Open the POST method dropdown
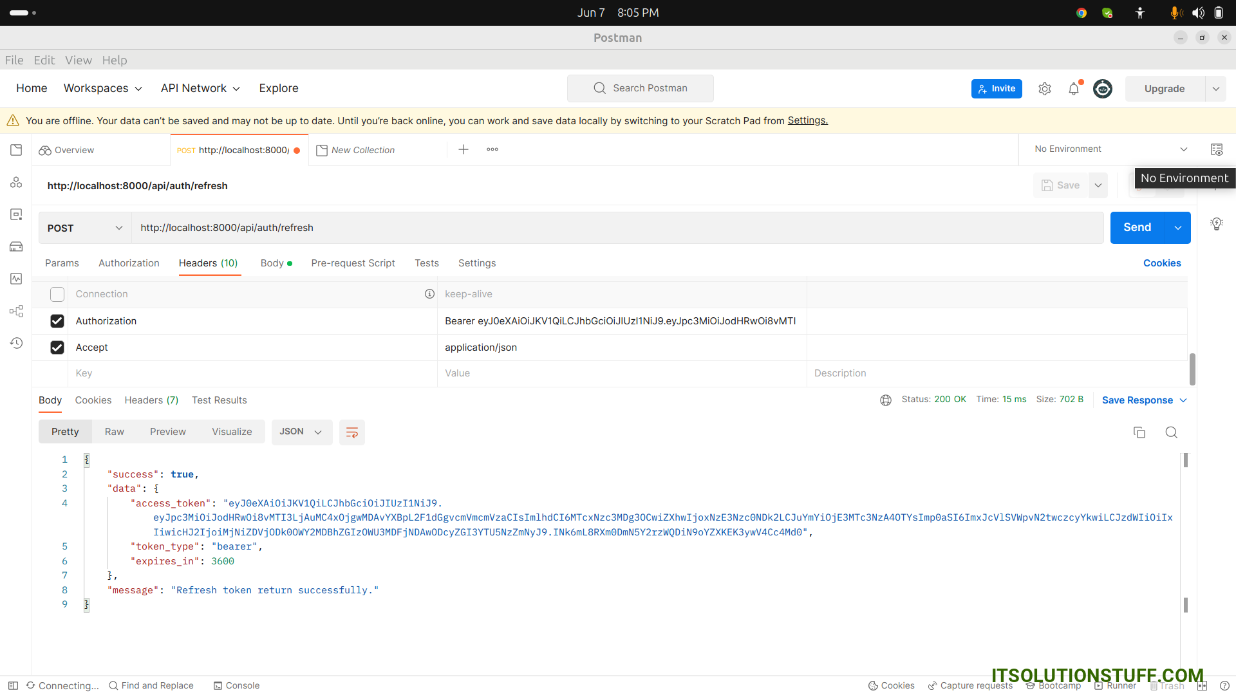Viewport: 1236px width, 695px height. pos(84,228)
